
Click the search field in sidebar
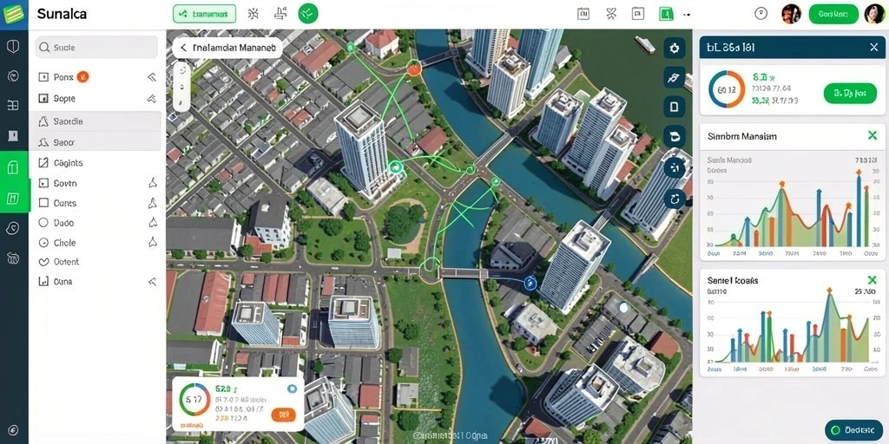(96, 48)
